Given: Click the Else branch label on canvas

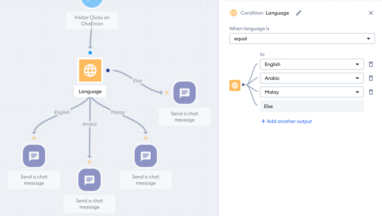Looking at the screenshot, I should tap(137, 81).
